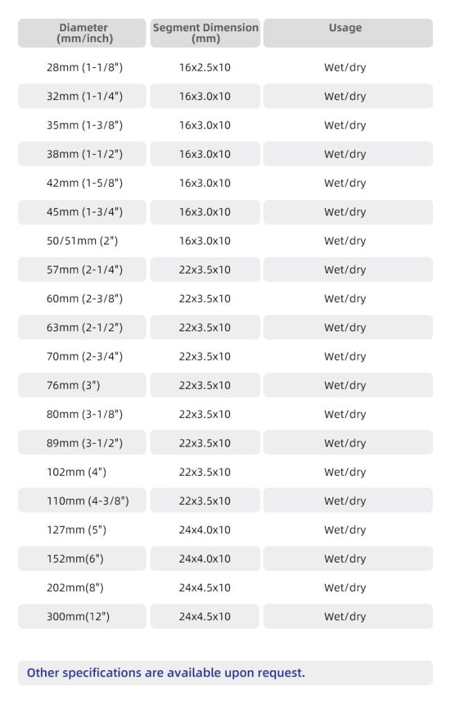Select the 28mm (1-1/8") diameter cell

tap(84, 67)
